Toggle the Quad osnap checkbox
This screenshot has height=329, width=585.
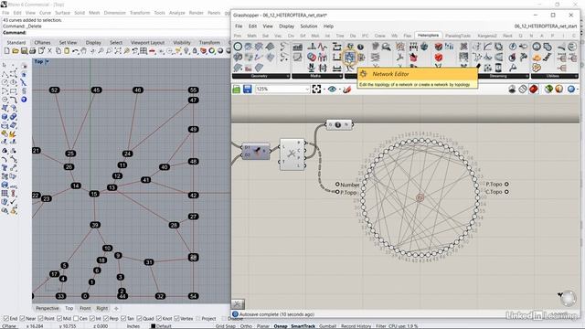coord(139,319)
